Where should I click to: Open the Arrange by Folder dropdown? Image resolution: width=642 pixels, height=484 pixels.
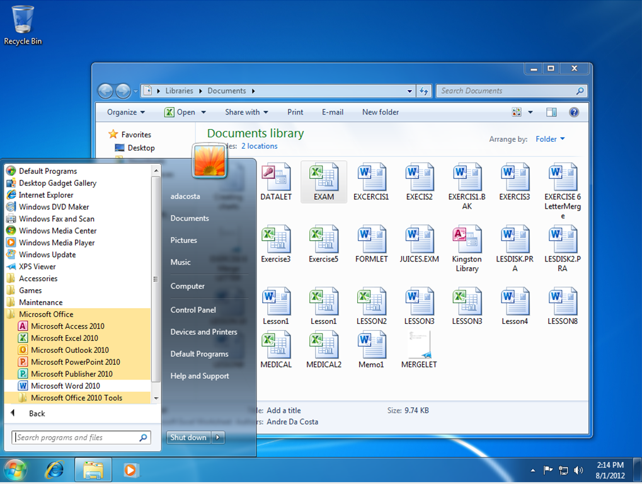click(550, 139)
